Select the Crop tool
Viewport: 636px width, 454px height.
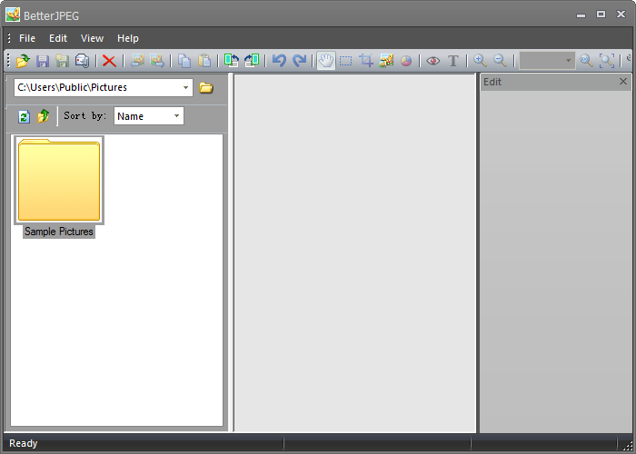[366, 61]
